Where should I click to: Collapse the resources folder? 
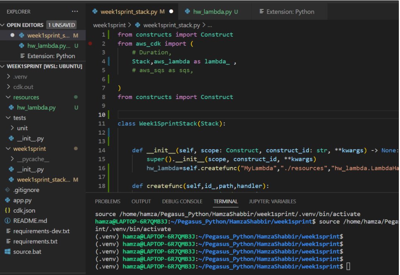(x=8, y=97)
